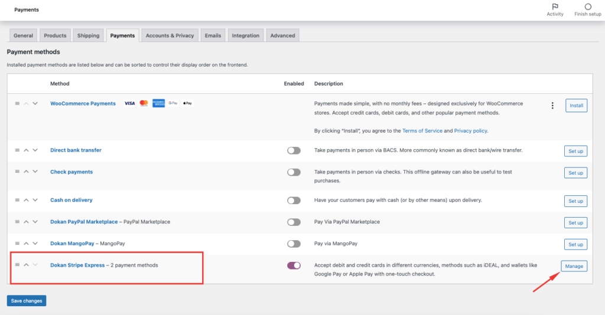Open WooCommerce Payments method link
The width and height of the screenshot is (605, 315).
(83, 104)
